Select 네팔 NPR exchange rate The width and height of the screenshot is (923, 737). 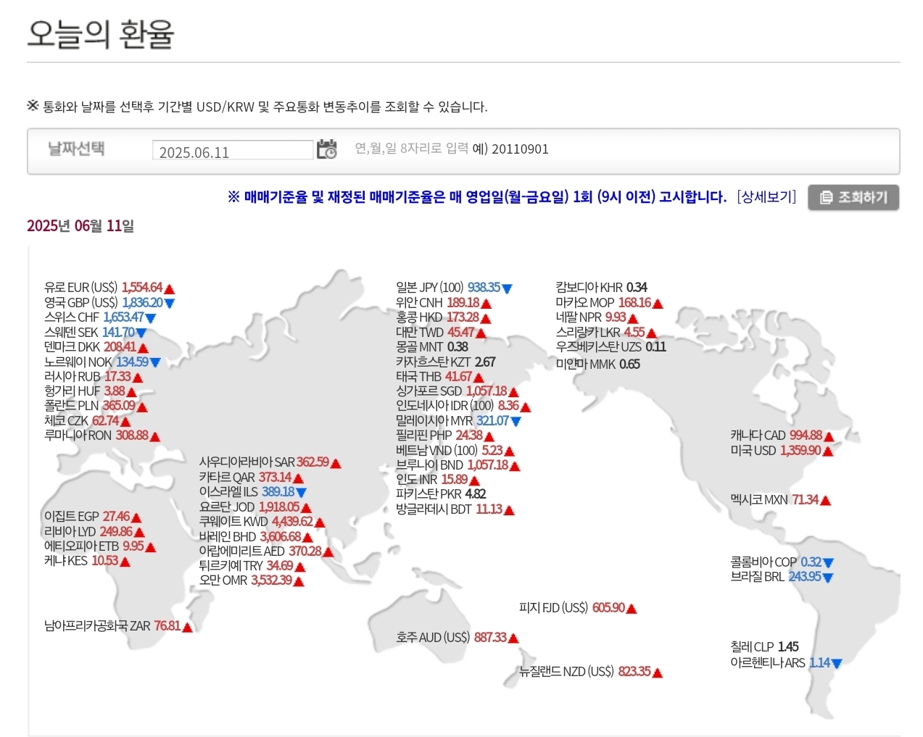tap(597, 317)
